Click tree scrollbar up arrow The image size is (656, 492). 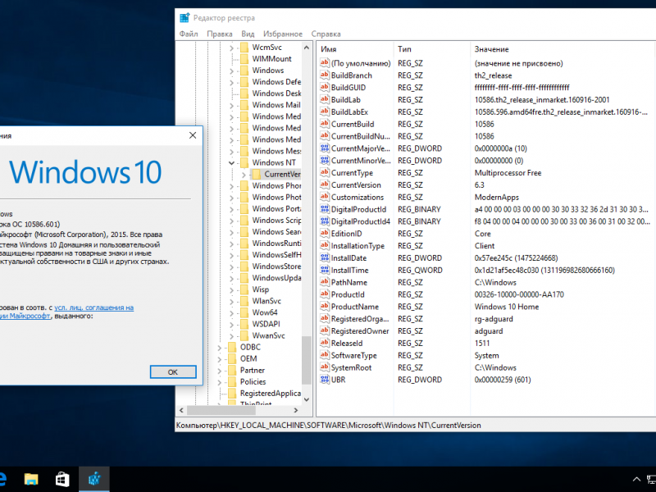click(307, 48)
